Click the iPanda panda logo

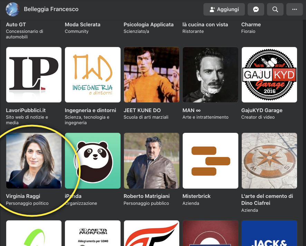click(x=93, y=161)
